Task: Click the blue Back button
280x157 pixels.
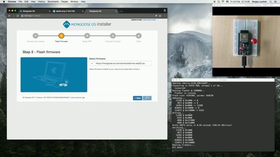Action: (137, 98)
